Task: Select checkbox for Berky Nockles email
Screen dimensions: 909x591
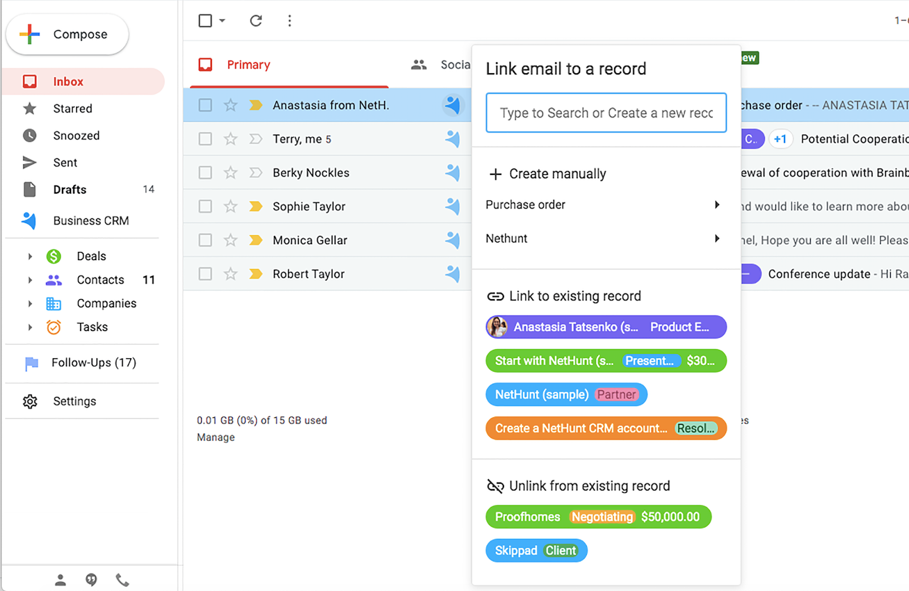Action: pos(205,173)
